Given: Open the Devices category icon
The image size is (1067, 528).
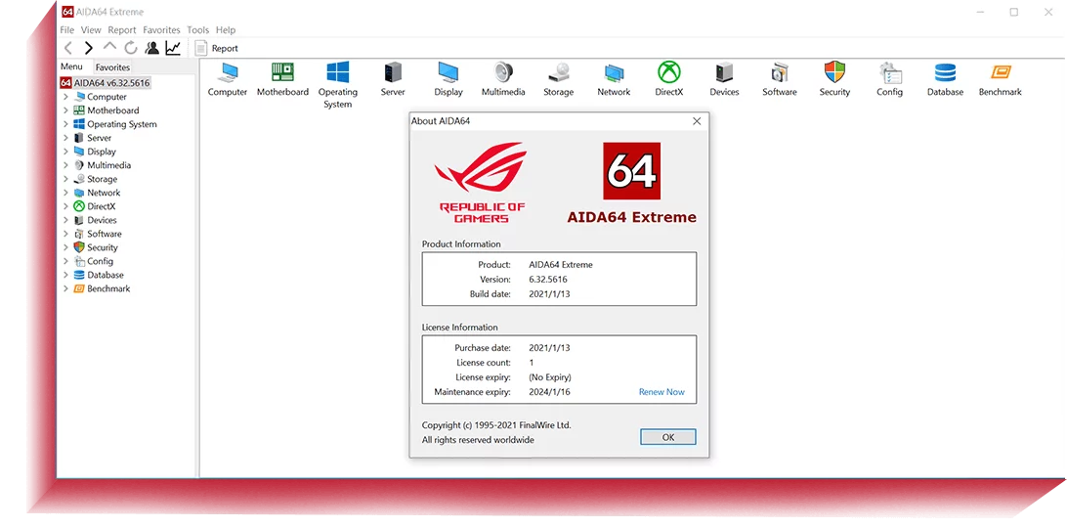Looking at the screenshot, I should [724, 72].
